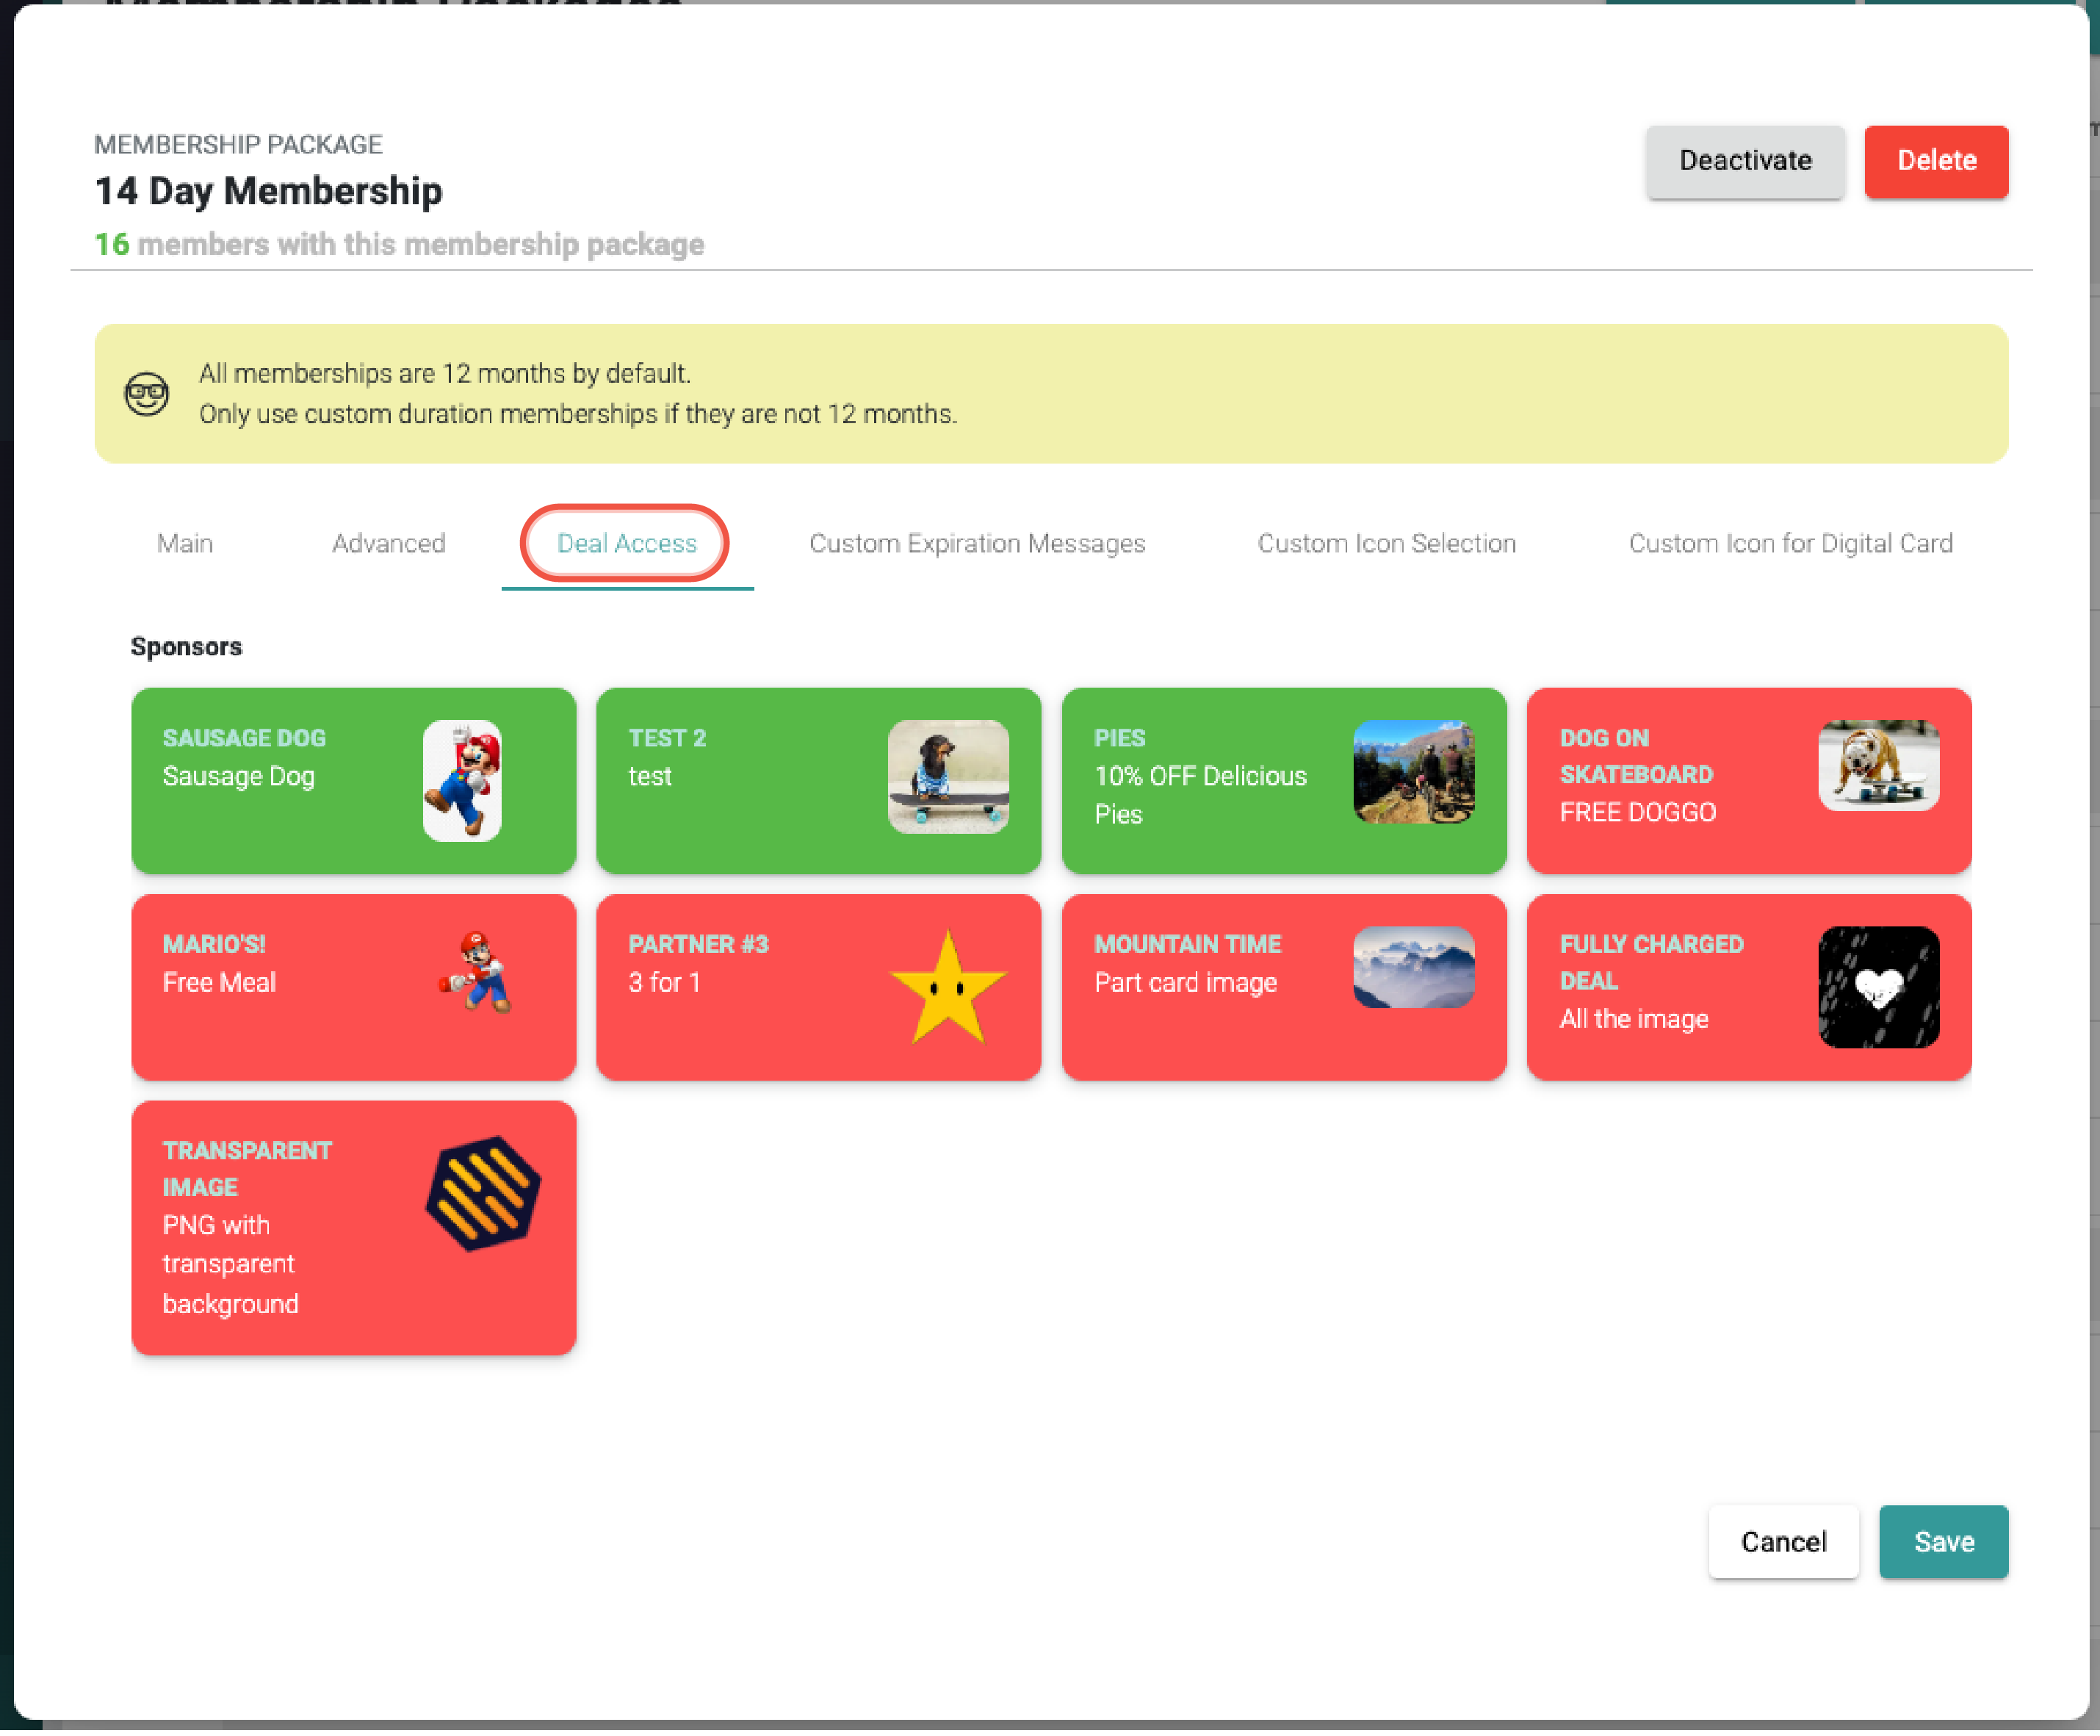Click the Deactivate button

click(x=1745, y=161)
